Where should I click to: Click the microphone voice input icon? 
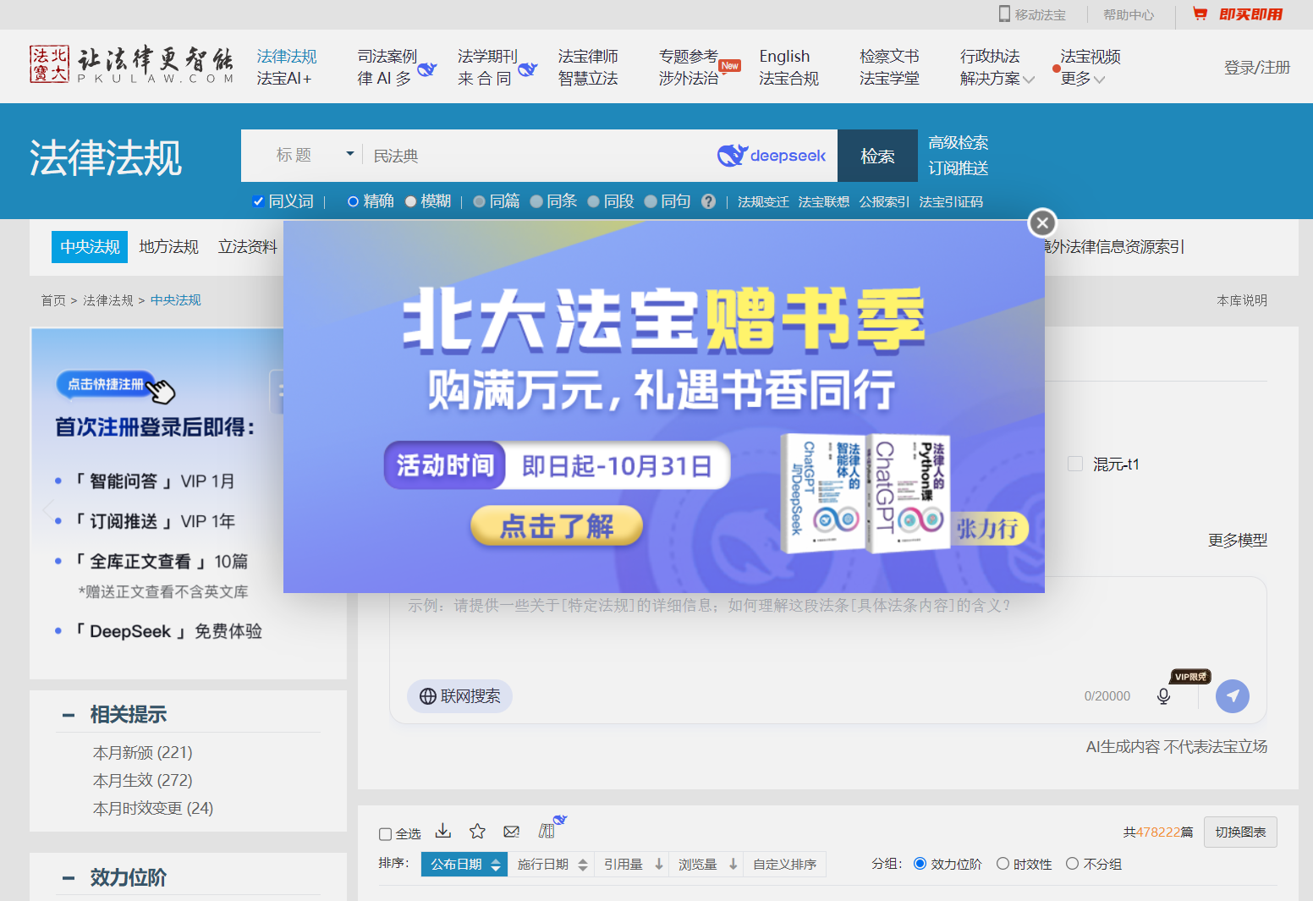[x=1163, y=696]
